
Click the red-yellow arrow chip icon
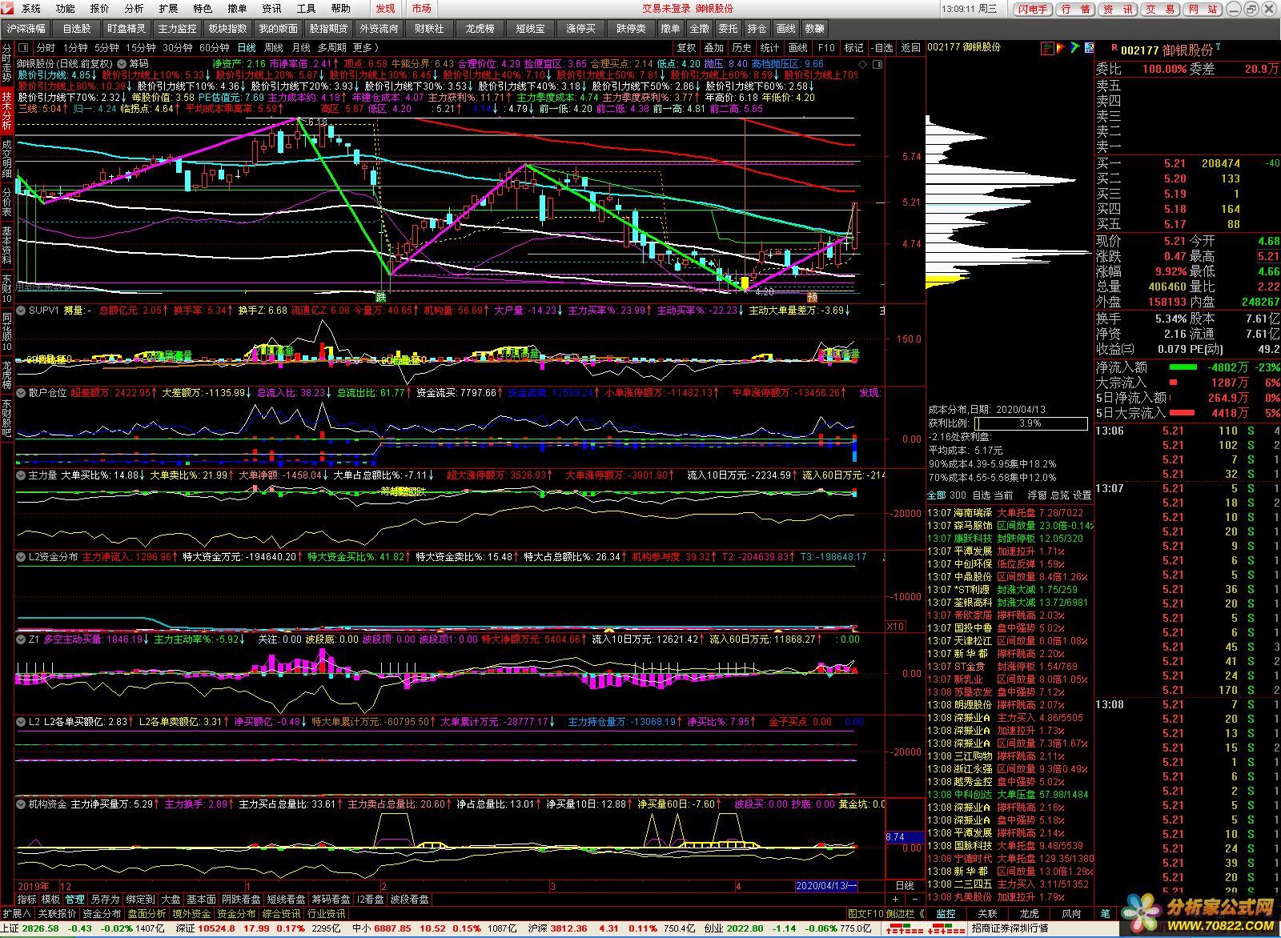pyautogui.click(x=1061, y=48)
